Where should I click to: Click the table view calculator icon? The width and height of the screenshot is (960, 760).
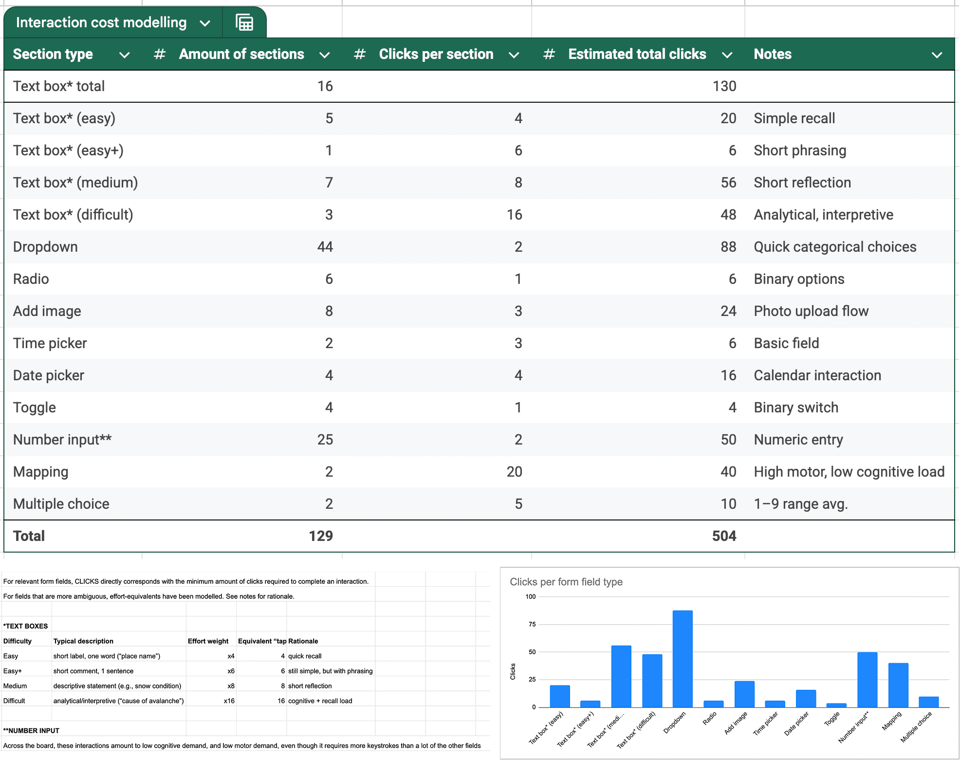(x=244, y=22)
